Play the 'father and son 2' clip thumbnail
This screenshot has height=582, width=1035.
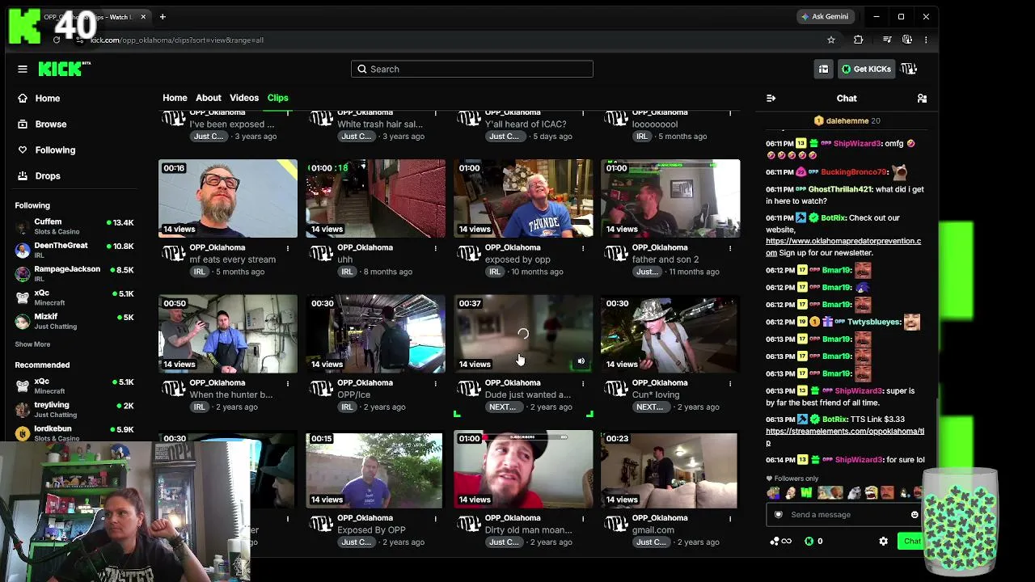pos(670,198)
